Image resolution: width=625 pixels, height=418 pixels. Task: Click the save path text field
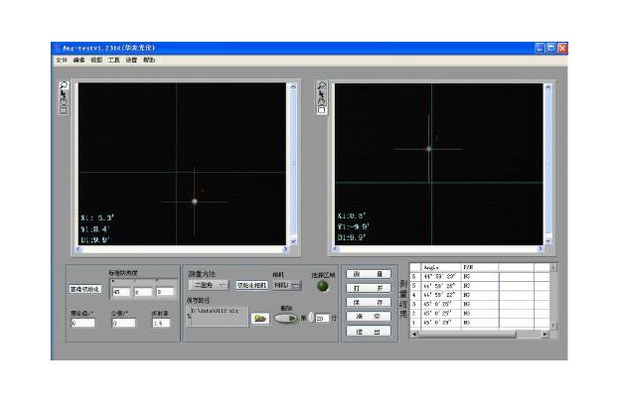217,313
